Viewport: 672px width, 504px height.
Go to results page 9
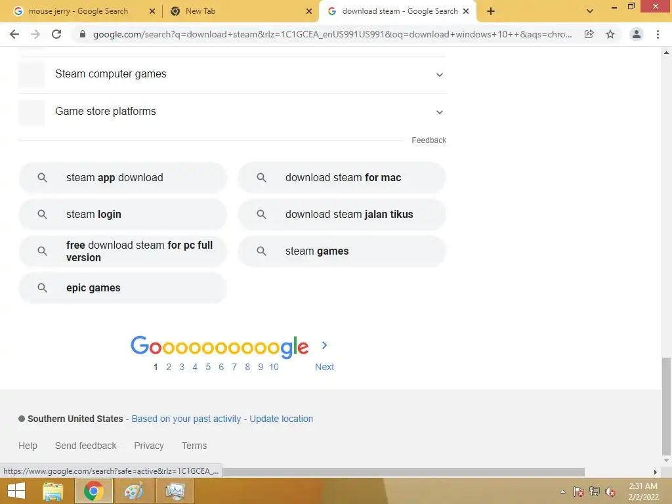click(x=261, y=367)
